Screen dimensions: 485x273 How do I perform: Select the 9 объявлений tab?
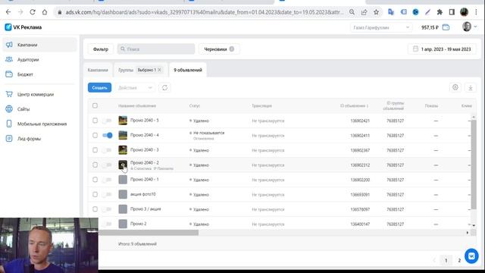pyautogui.click(x=188, y=70)
